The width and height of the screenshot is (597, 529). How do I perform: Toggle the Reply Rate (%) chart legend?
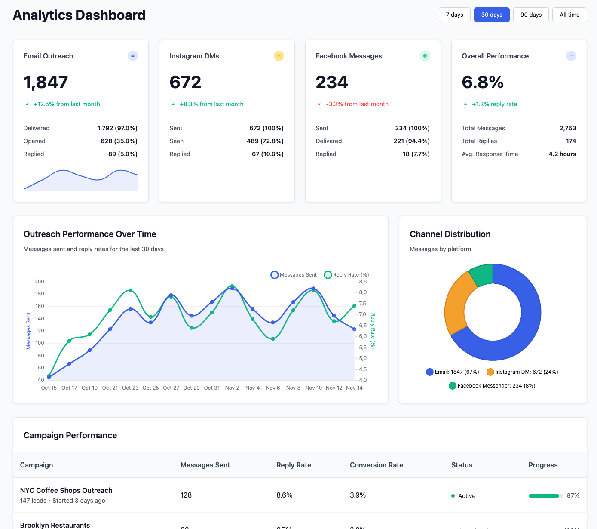pos(346,275)
